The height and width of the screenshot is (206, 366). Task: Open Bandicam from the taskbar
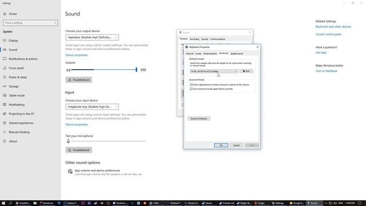point(46,203)
